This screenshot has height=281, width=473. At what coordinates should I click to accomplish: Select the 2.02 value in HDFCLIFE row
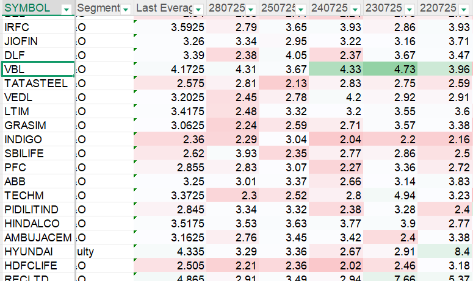click(x=336, y=265)
